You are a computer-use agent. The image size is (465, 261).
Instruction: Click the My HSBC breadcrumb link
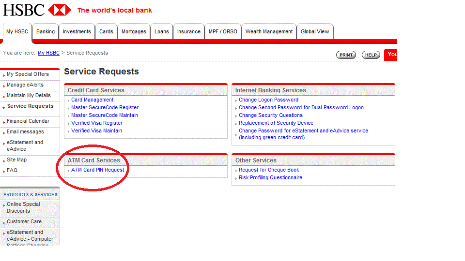pos(48,53)
